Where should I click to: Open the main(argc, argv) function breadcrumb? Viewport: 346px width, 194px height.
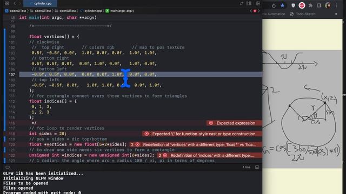pos(119,11)
